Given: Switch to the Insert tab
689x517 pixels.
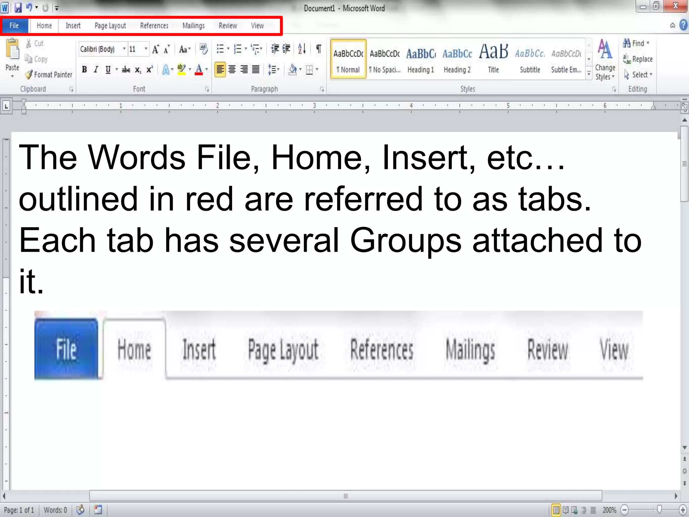Looking at the screenshot, I should 73,26.
